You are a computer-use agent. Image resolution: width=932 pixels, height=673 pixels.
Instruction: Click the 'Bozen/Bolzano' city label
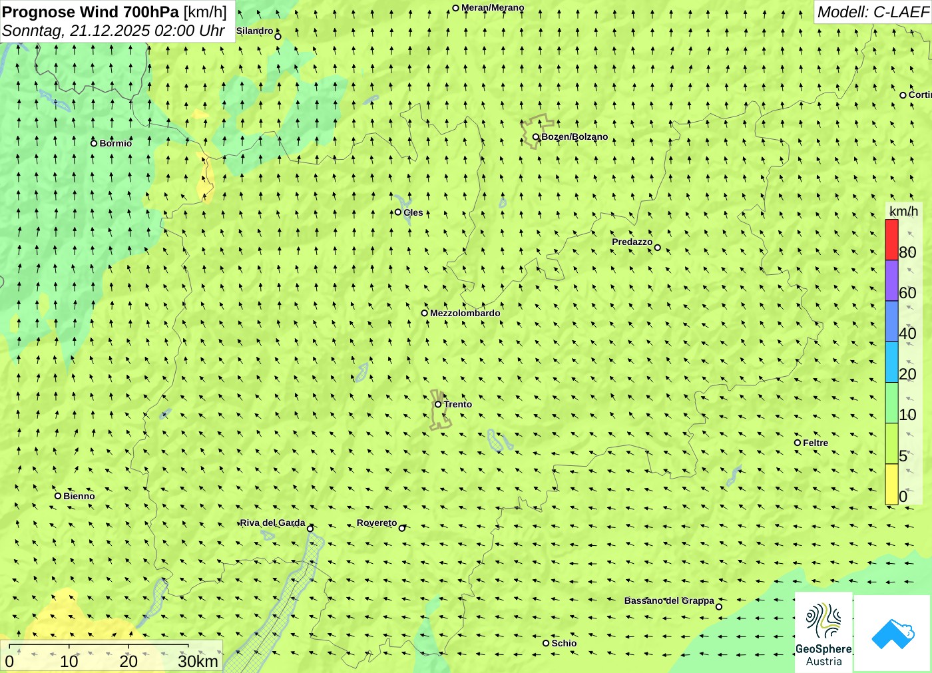pos(575,137)
